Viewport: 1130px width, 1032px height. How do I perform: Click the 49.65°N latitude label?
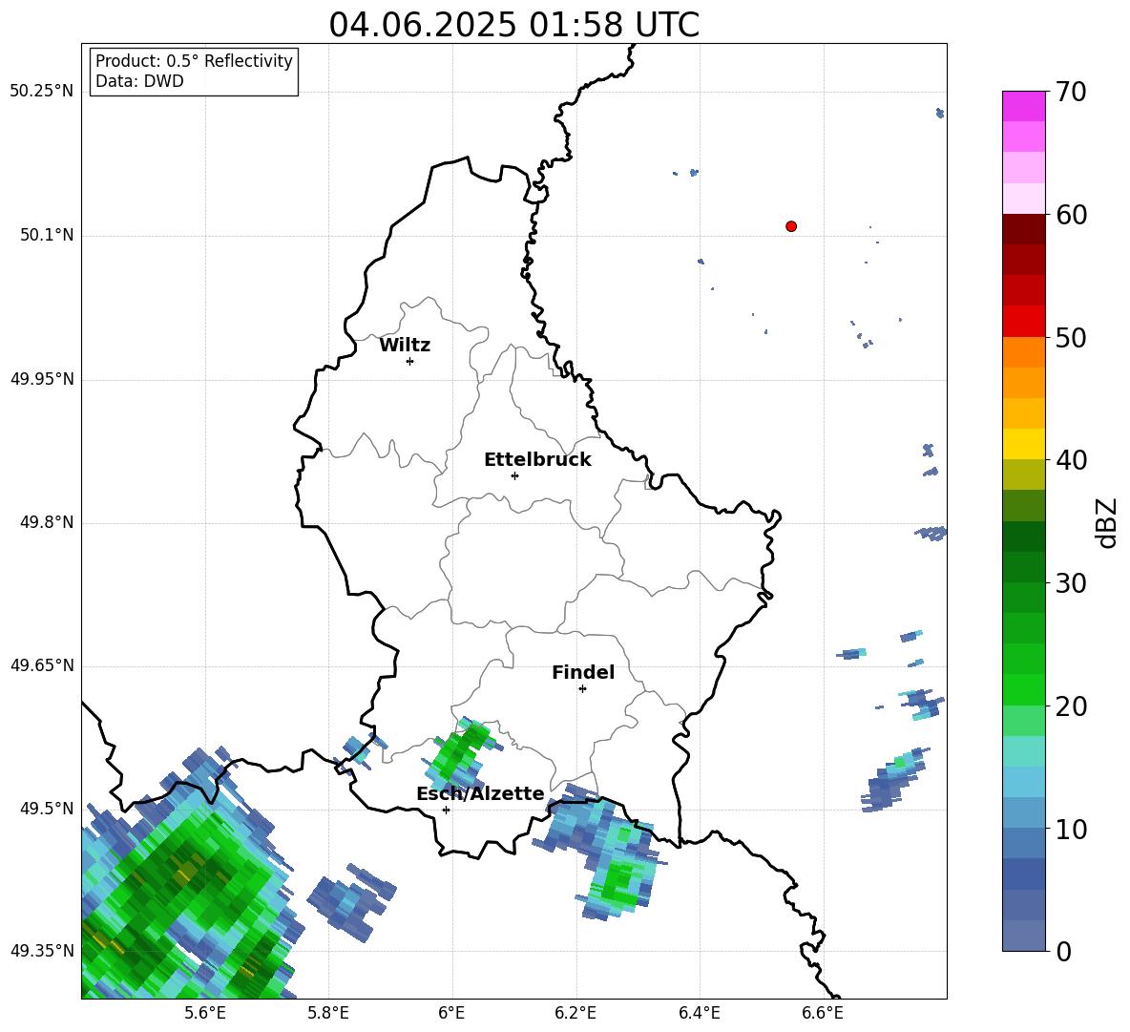coord(42,665)
